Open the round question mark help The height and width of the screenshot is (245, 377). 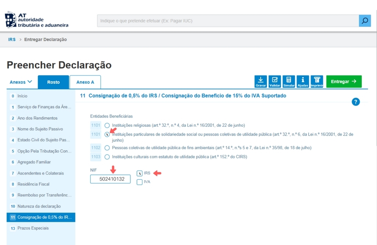coord(356,102)
